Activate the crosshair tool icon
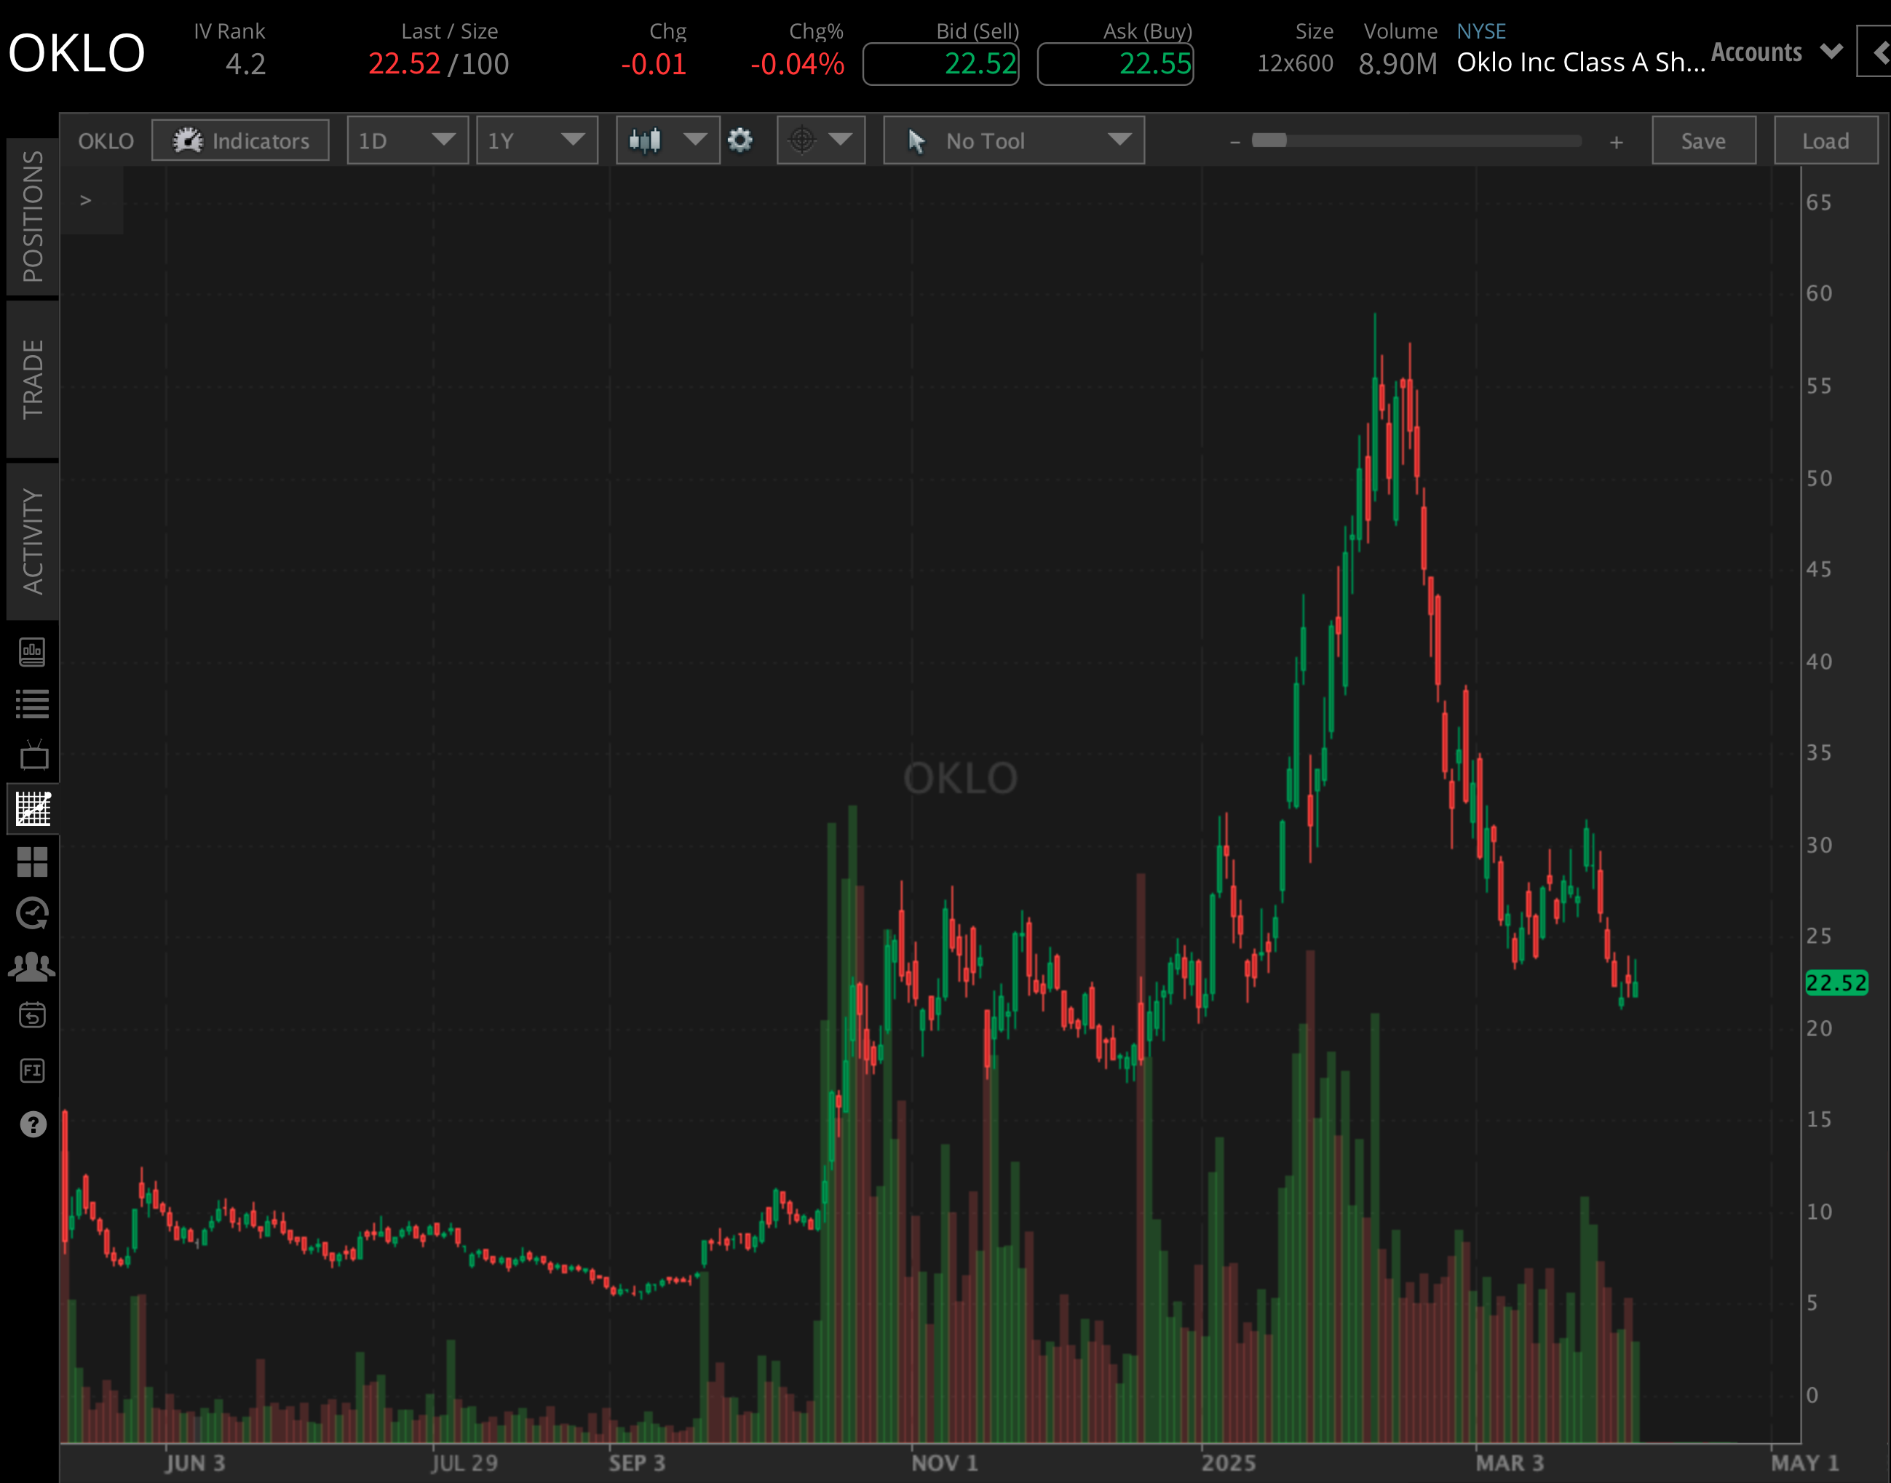The height and width of the screenshot is (1483, 1891). click(x=803, y=140)
